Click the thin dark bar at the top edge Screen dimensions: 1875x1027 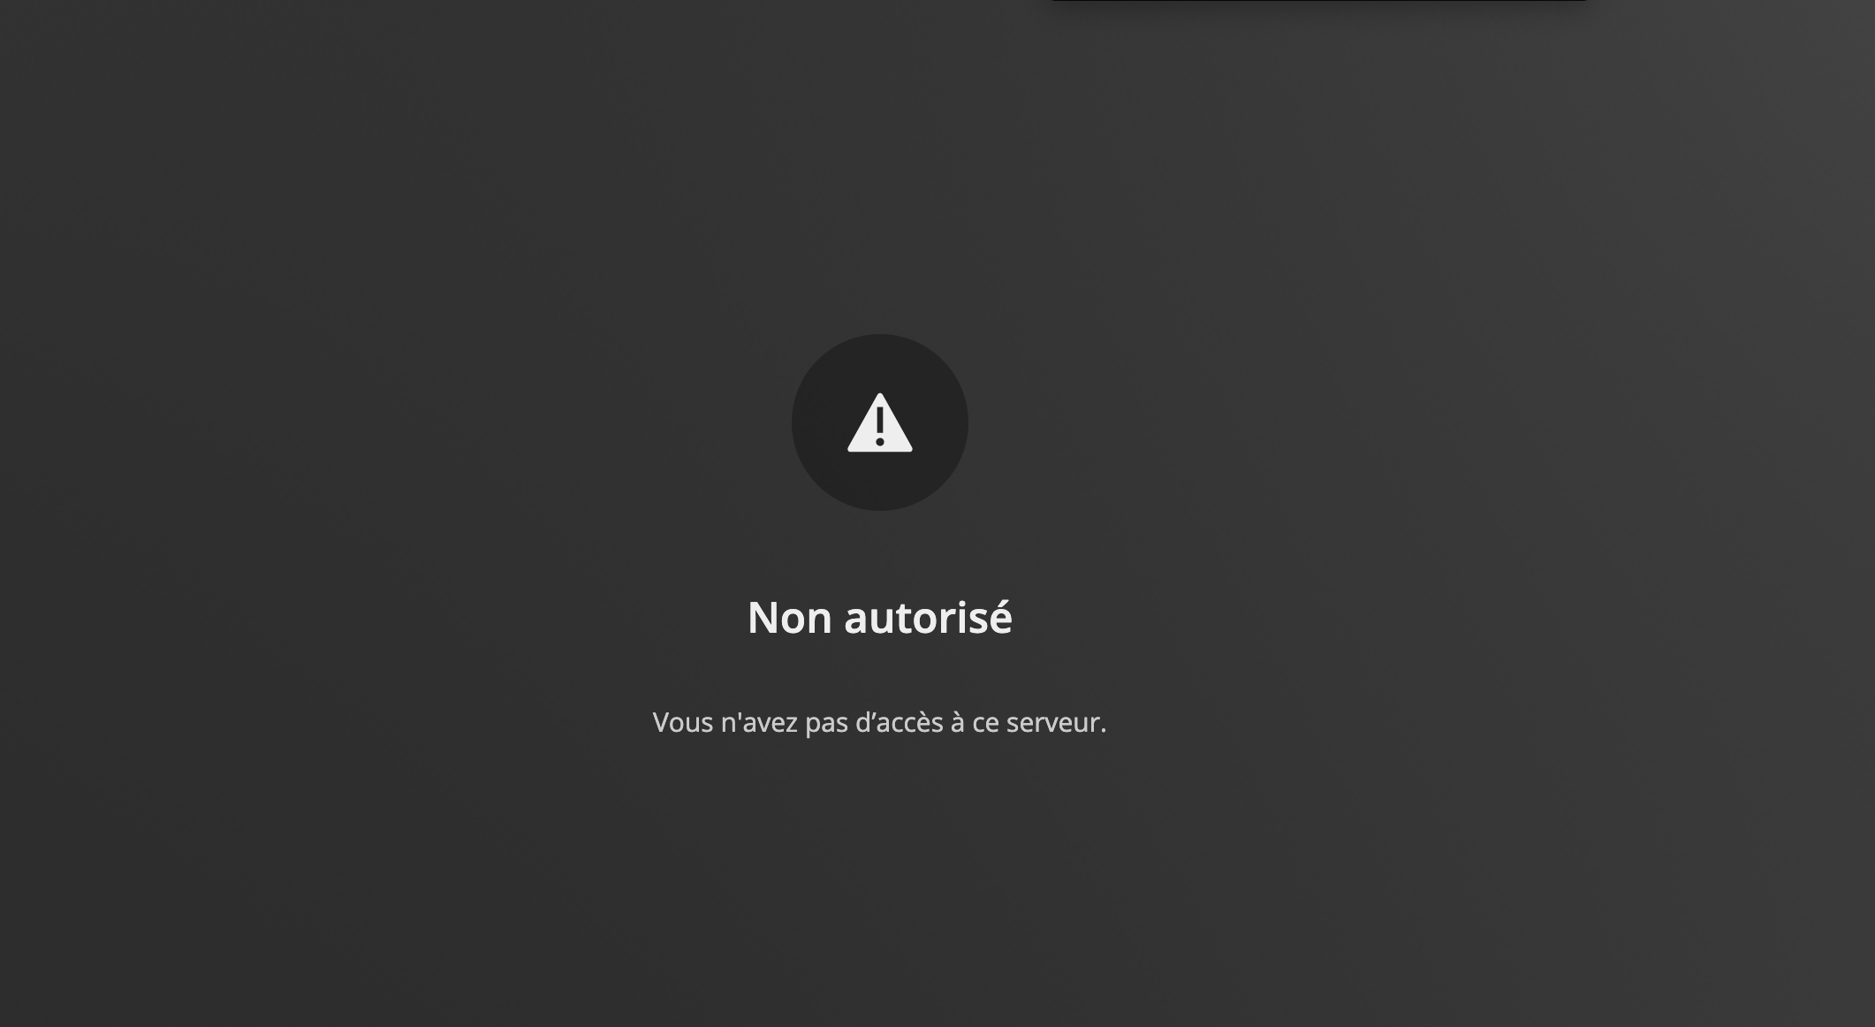pos(1319,1)
